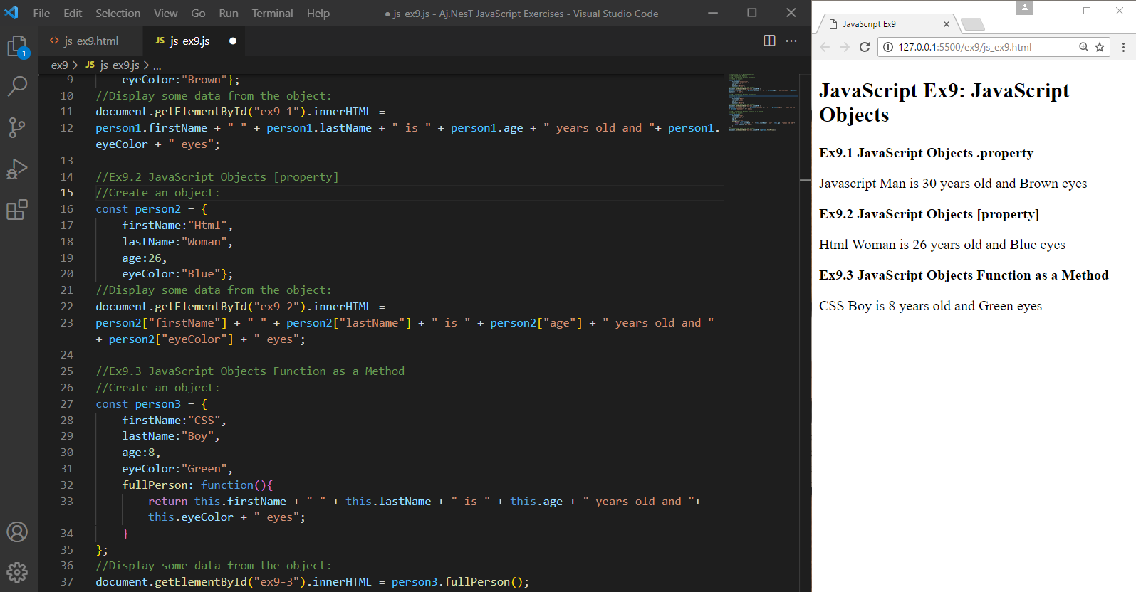Click the browser address bar URL
Image resolution: width=1136 pixels, height=592 pixels.
point(964,47)
